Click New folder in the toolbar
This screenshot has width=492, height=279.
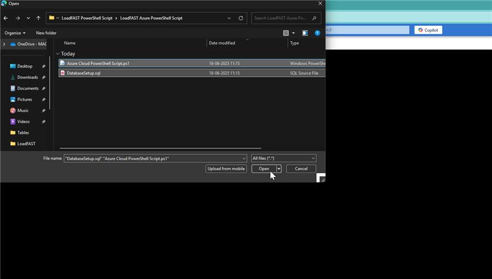[x=46, y=33]
